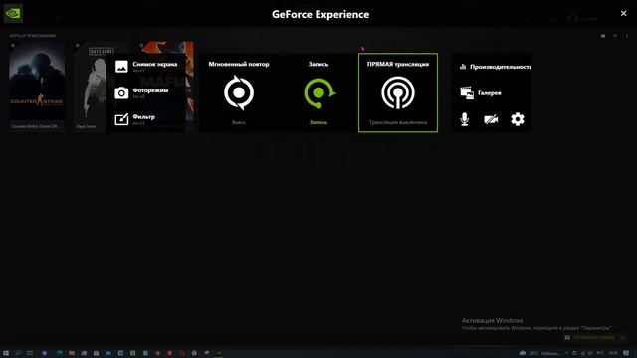The height and width of the screenshot is (358, 637).
Task: Toggle the crossed-out camera icon
Action: coord(491,119)
